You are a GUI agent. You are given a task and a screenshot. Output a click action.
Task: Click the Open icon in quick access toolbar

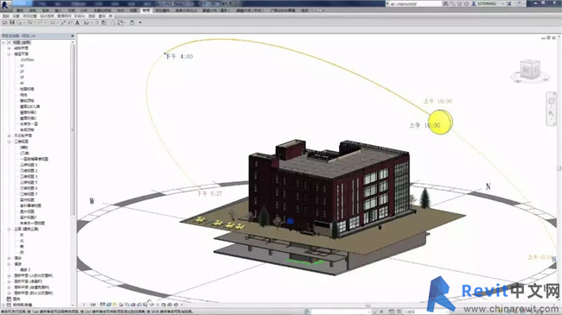click(x=5, y=22)
